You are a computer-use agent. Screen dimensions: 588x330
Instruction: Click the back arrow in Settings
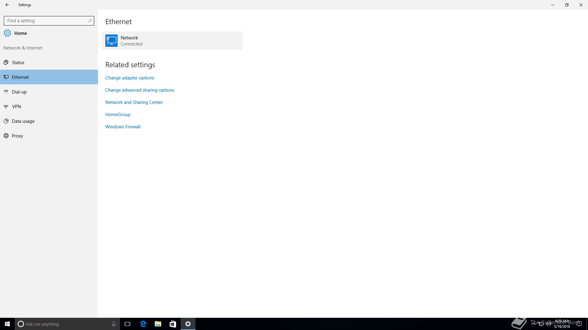[x=7, y=5]
